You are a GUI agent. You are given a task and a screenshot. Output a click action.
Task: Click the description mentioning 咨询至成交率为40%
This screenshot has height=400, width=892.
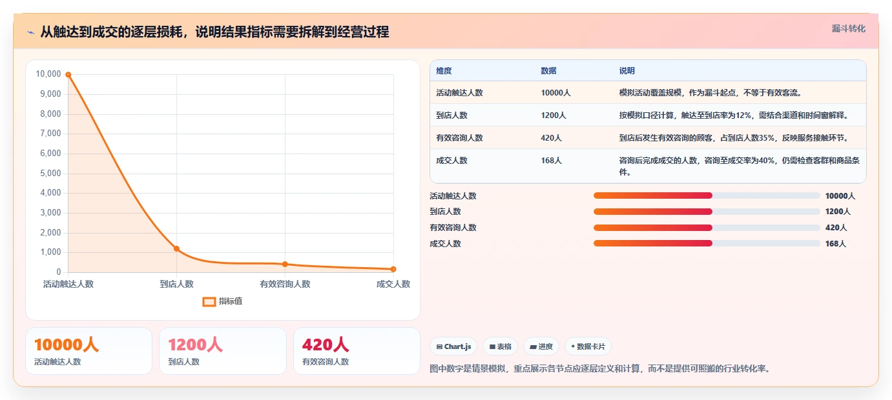[x=739, y=166]
